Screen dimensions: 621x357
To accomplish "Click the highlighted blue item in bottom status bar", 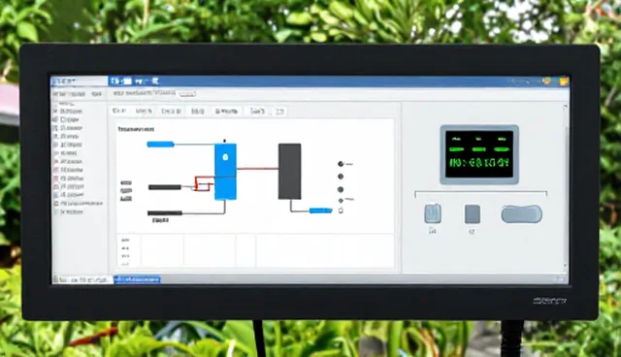I will click(x=137, y=279).
